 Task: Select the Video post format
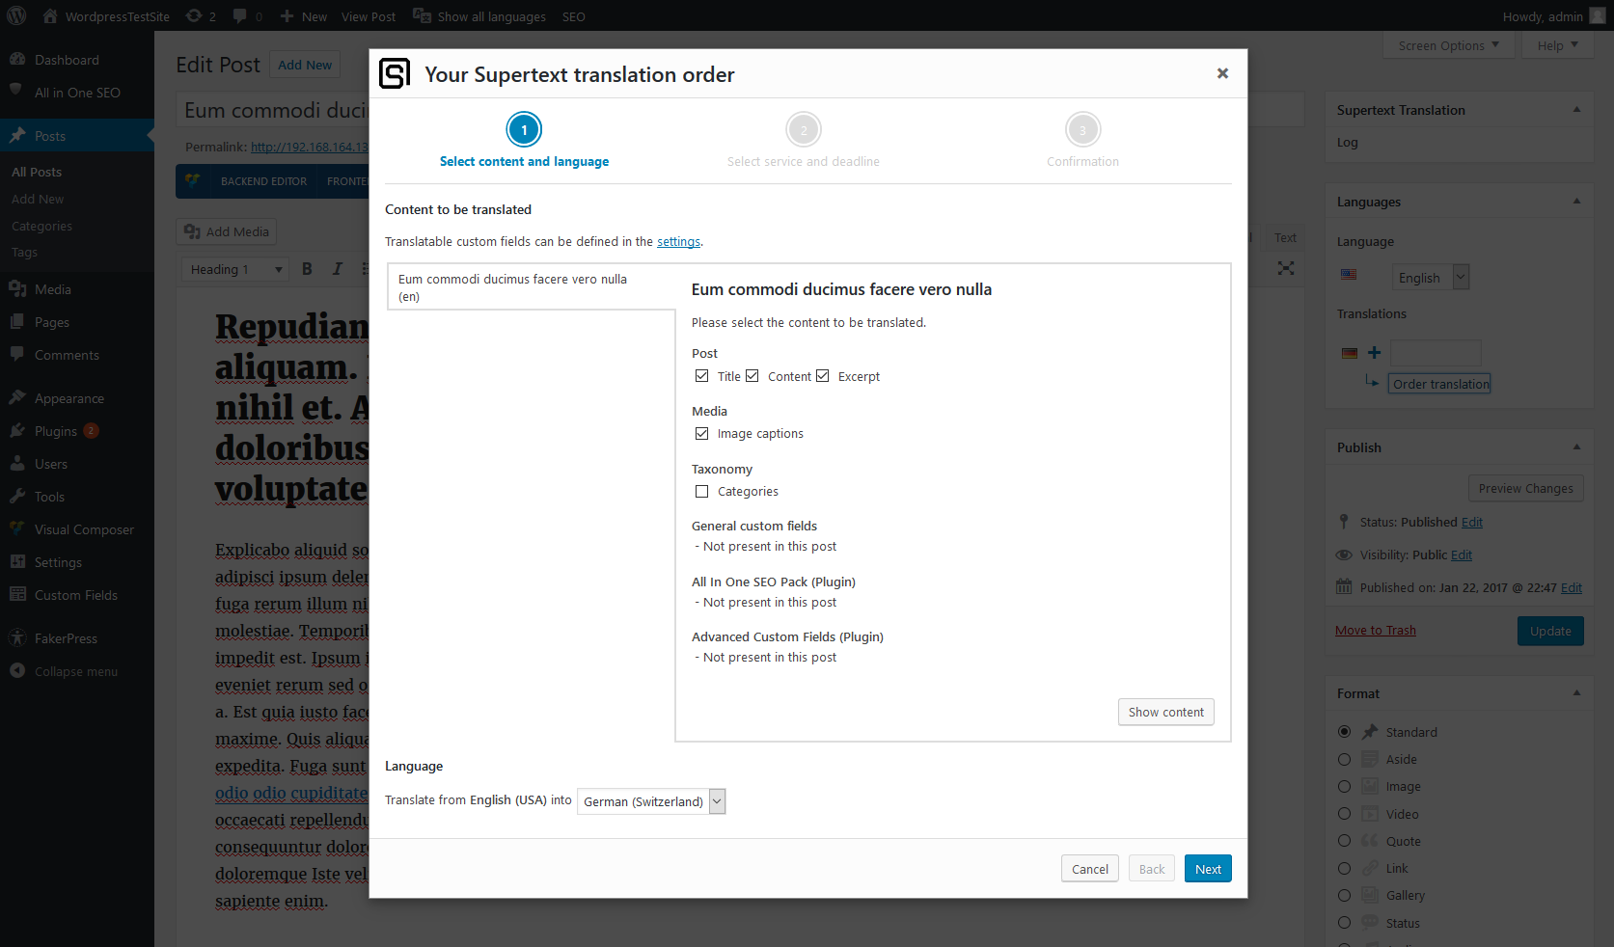tap(1344, 814)
